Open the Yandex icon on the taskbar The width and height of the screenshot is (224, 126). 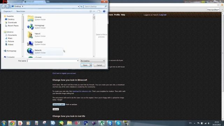20,123
